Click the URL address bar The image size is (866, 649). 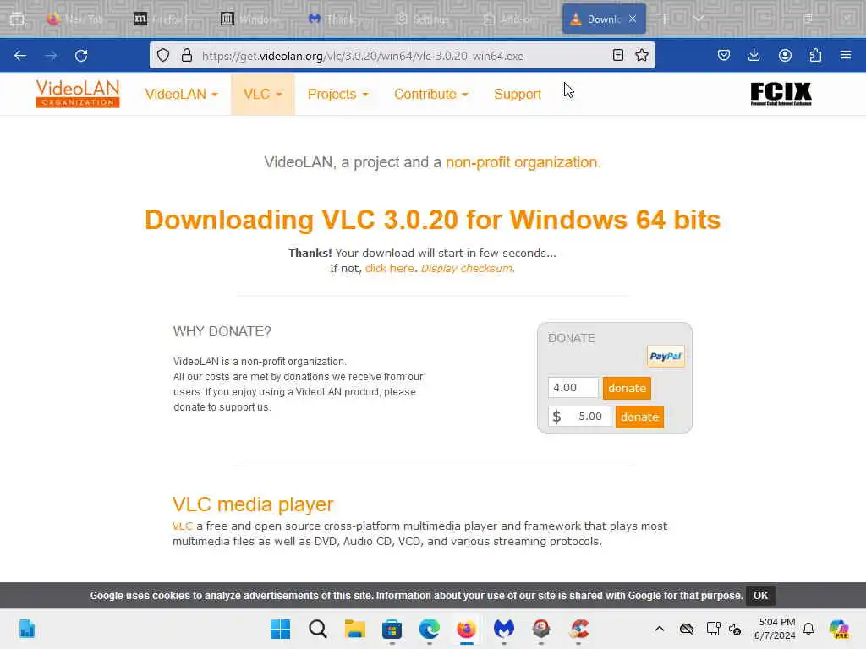coord(403,56)
